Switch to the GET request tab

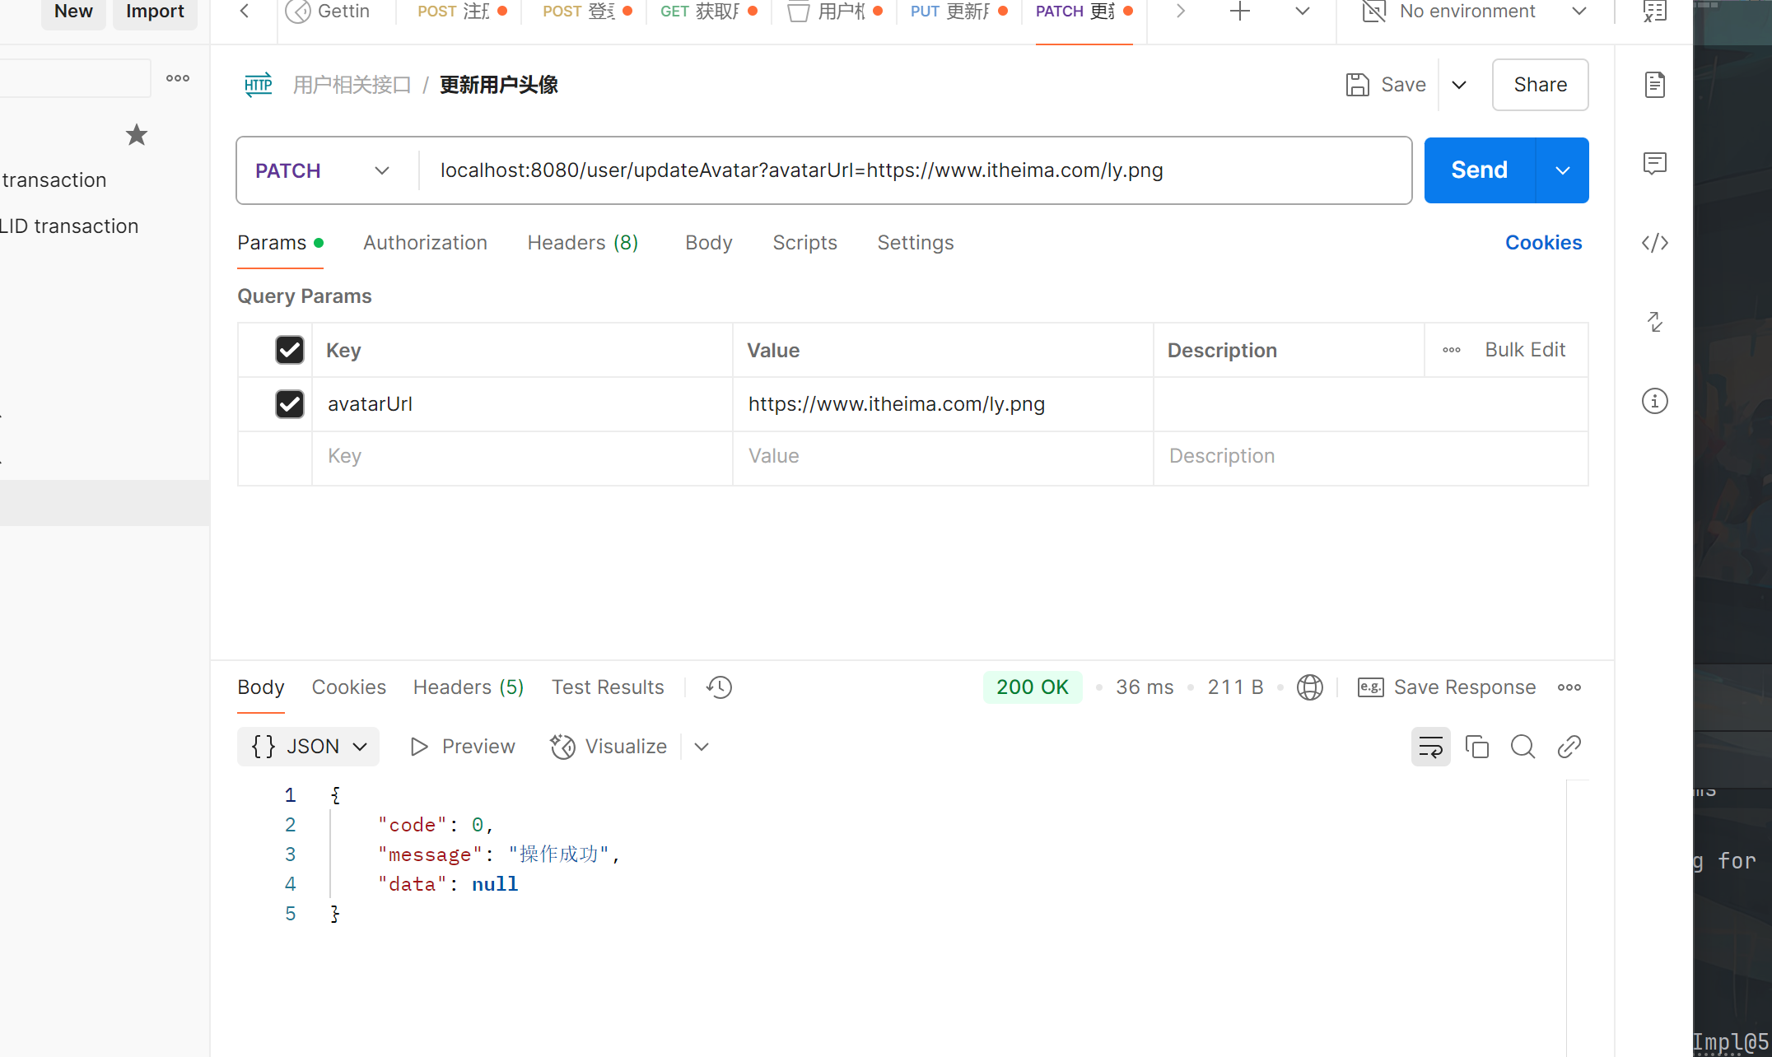(x=708, y=12)
